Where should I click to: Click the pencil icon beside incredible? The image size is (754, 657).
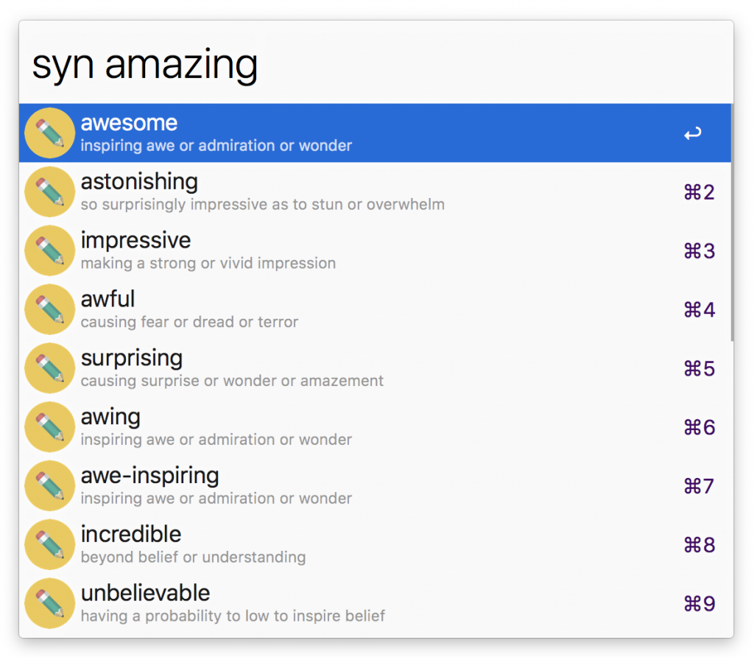(x=49, y=545)
